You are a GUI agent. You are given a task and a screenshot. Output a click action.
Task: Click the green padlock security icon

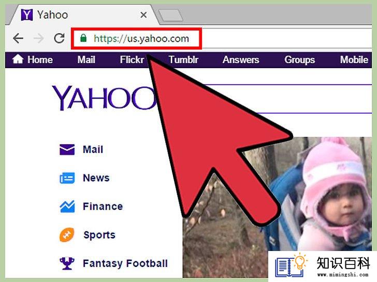point(83,38)
